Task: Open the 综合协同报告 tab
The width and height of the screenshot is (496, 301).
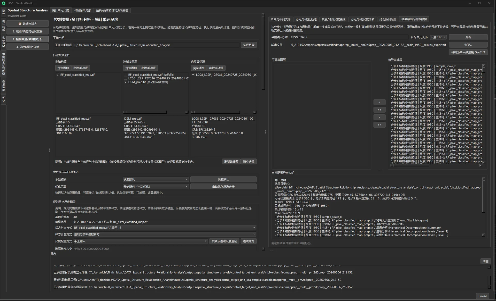Action: coord(388,19)
